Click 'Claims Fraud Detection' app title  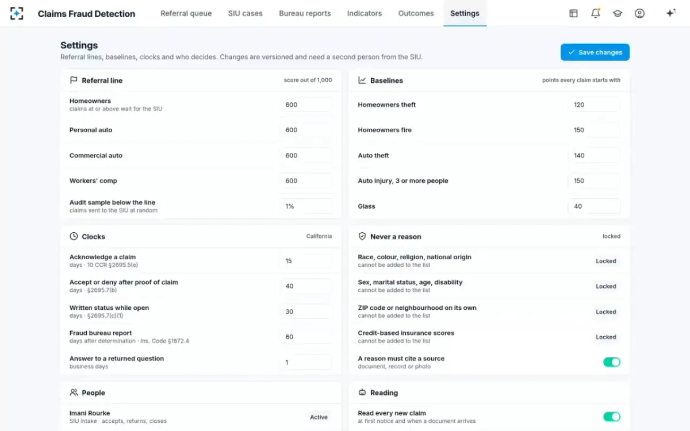[x=86, y=14]
